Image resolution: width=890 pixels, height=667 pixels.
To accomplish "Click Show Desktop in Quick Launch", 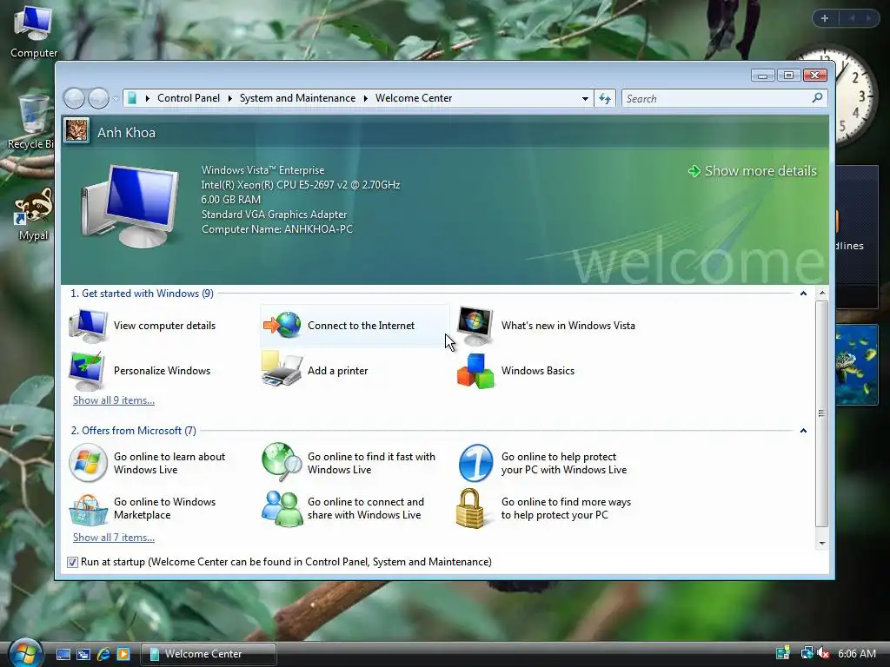I will point(63,654).
